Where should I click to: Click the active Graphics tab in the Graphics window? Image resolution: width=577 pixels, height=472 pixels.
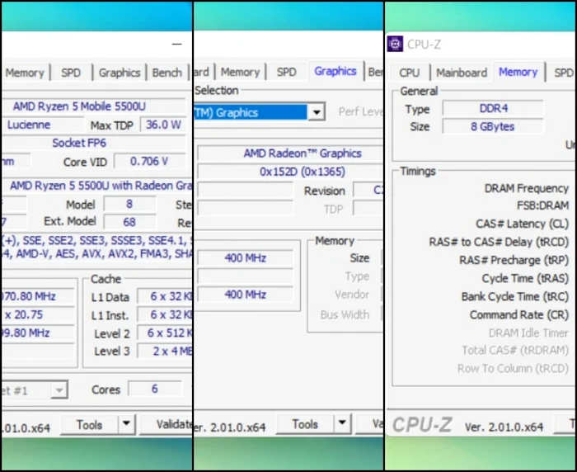[x=335, y=71]
